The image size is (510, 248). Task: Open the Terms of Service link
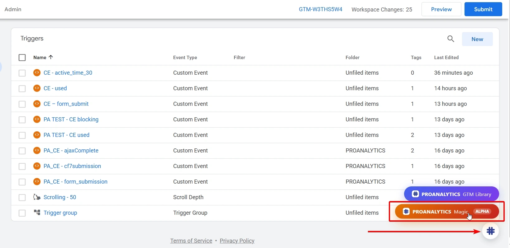[191, 241]
